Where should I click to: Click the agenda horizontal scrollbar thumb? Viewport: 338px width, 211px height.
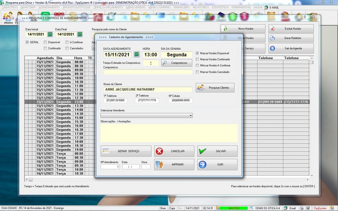point(30,180)
